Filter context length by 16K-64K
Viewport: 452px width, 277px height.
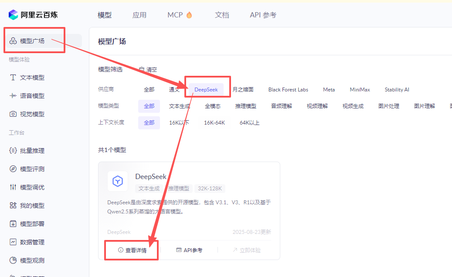[x=214, y=123]
